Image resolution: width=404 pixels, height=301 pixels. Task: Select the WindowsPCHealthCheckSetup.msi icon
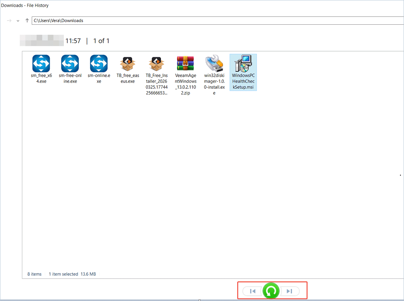tap(243, 64)
